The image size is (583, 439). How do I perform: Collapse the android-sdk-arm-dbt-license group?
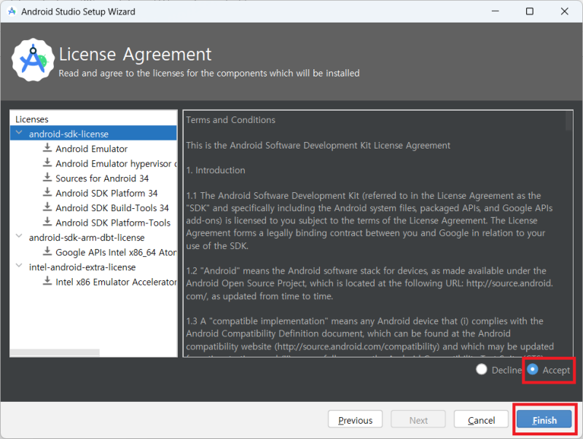coord(17,237)
